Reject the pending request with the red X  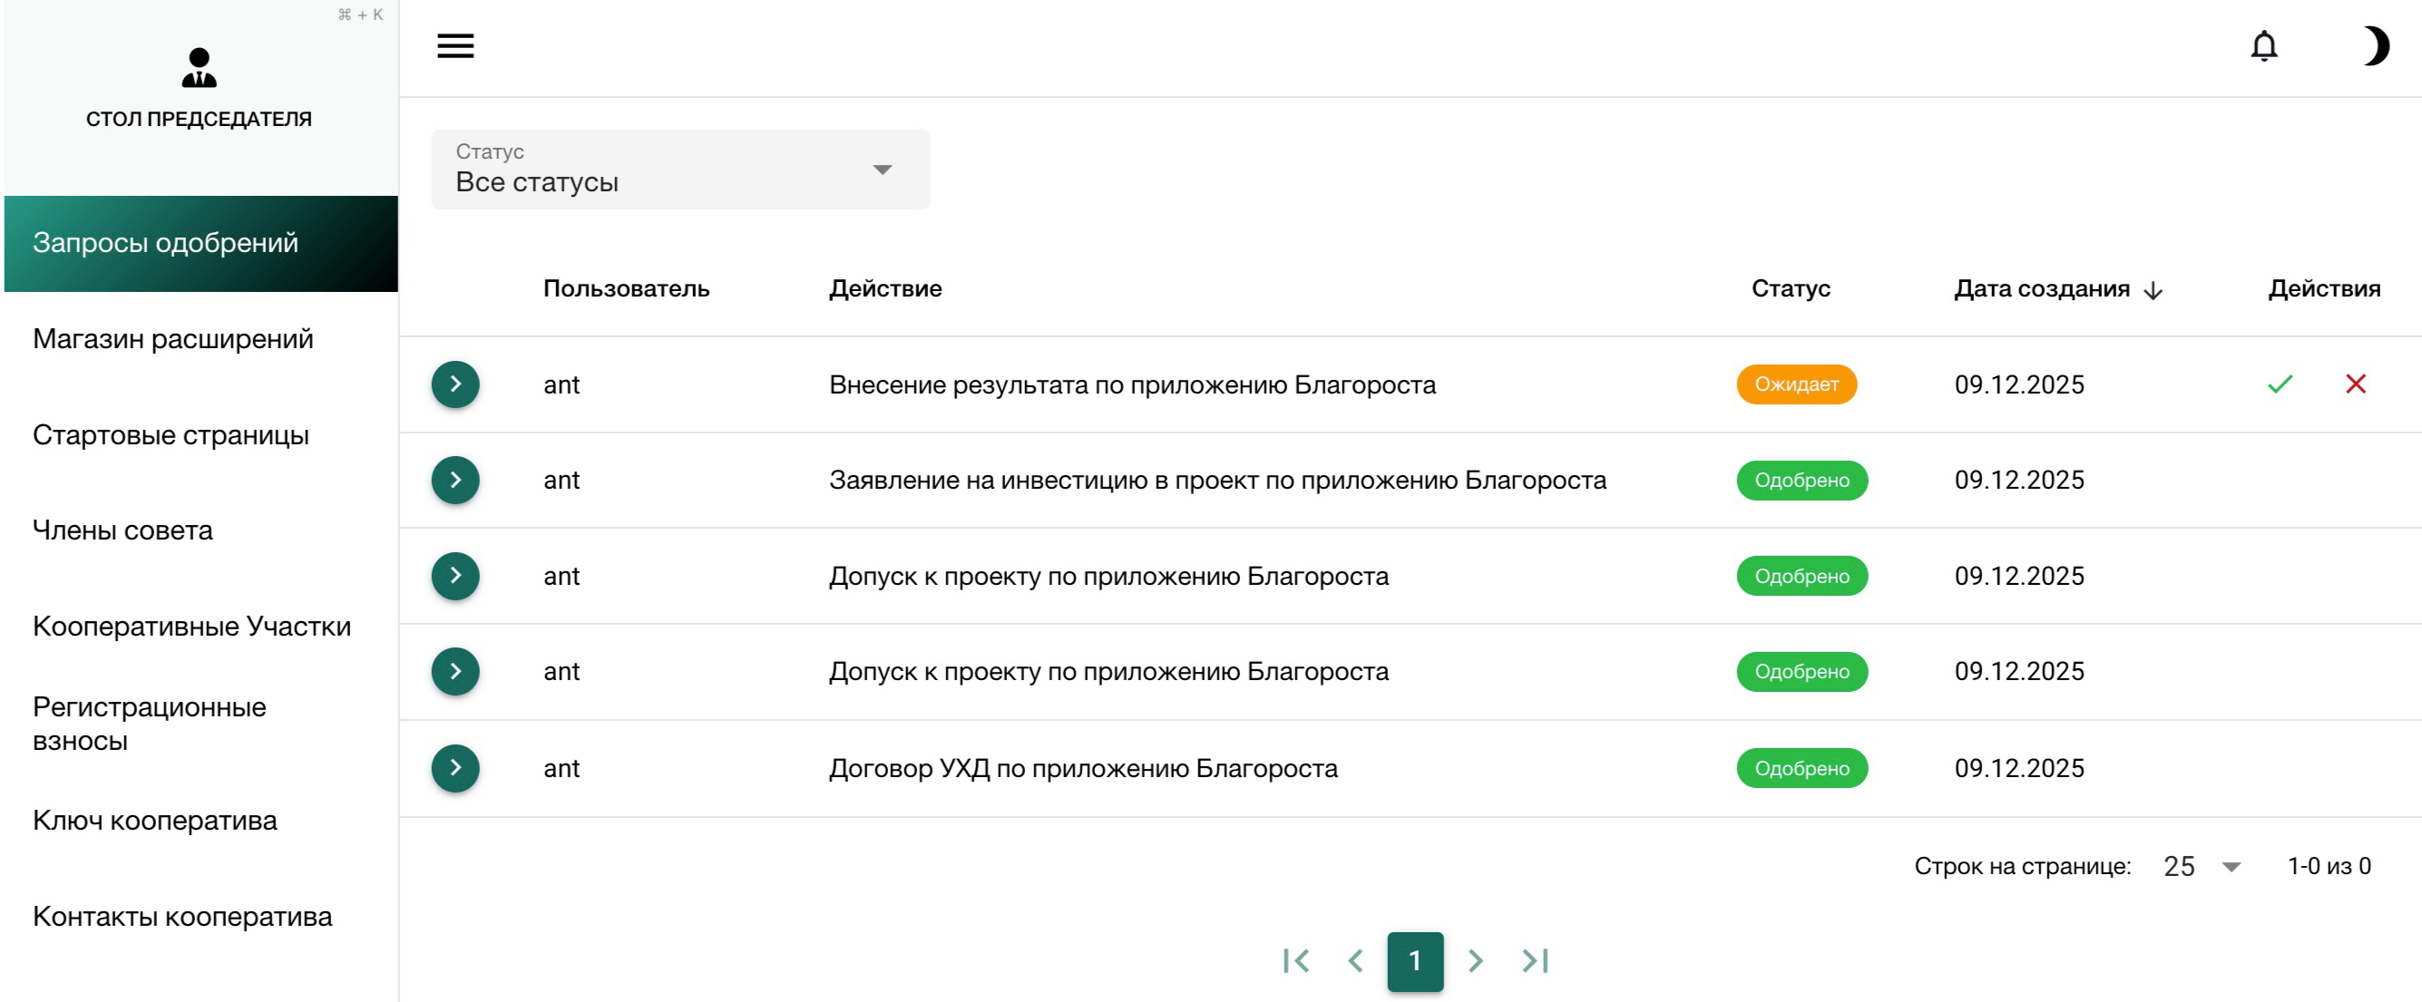(2355, 384)
